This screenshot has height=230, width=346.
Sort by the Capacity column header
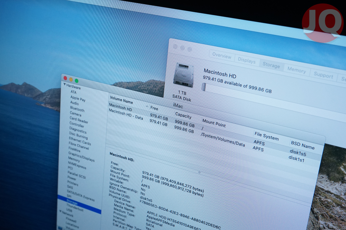[183, 115]
